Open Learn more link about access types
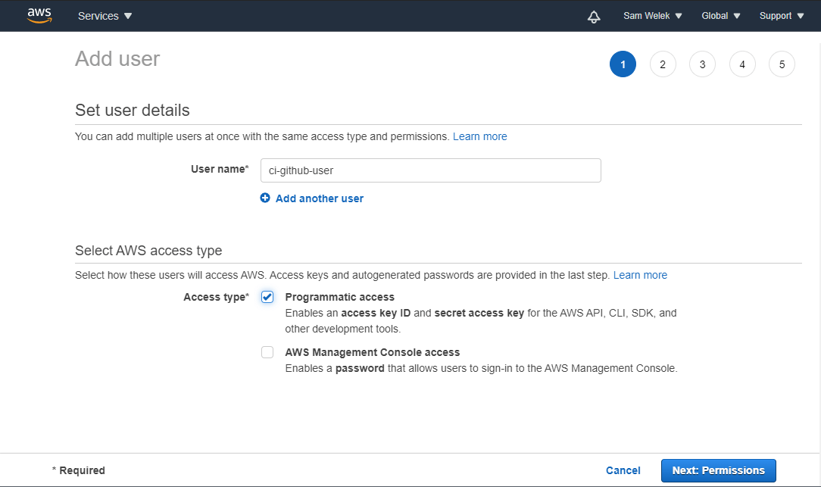Viewport: 821px width, 487px height. pos(640,275)
